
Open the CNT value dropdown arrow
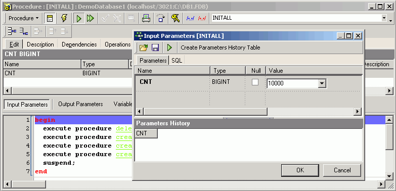322,83
